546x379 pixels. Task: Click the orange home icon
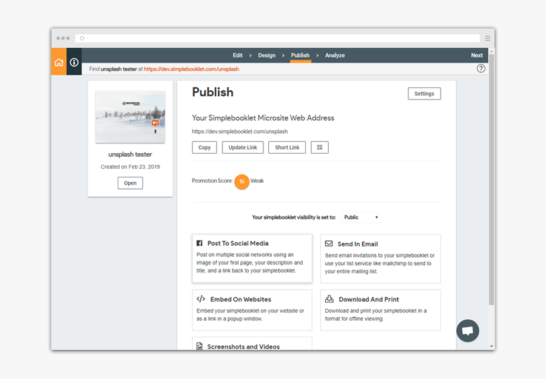59,62
